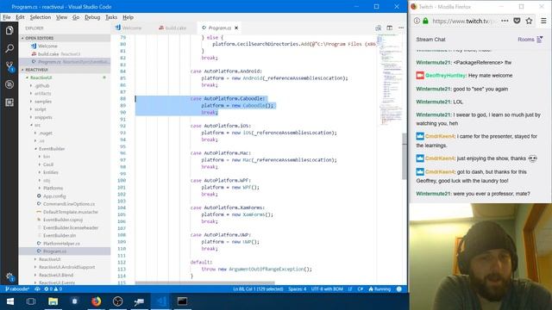
Task: Collapse the EventBuilder folder
Action: [x=52, y=149]
